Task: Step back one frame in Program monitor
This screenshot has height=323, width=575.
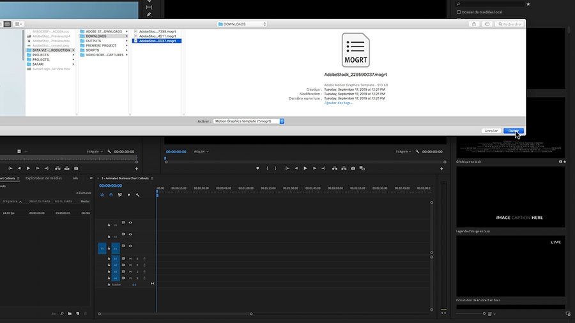Action: coord(296,169)
